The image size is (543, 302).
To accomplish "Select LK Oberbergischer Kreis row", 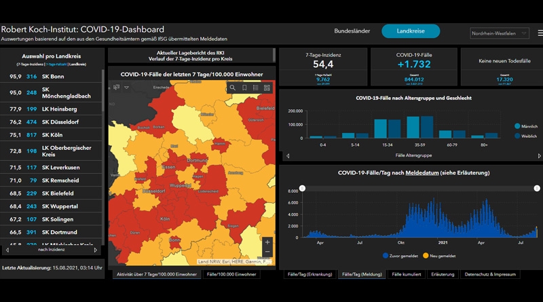I will [x=51, y=151].
